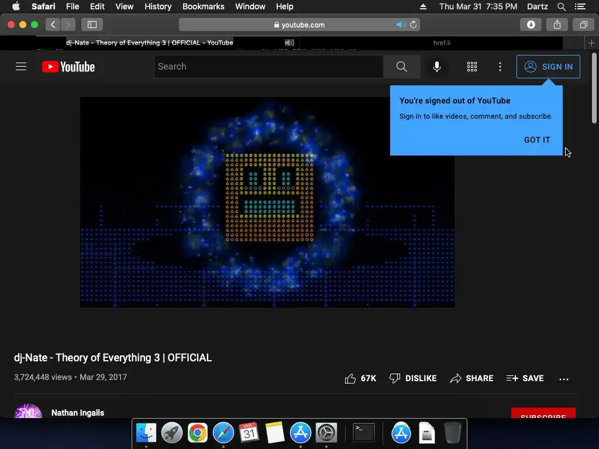
Task: Toggle the Safari sidebar
Action: coord(92,25)
